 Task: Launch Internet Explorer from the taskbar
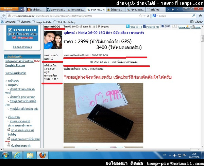pos(17,155)
